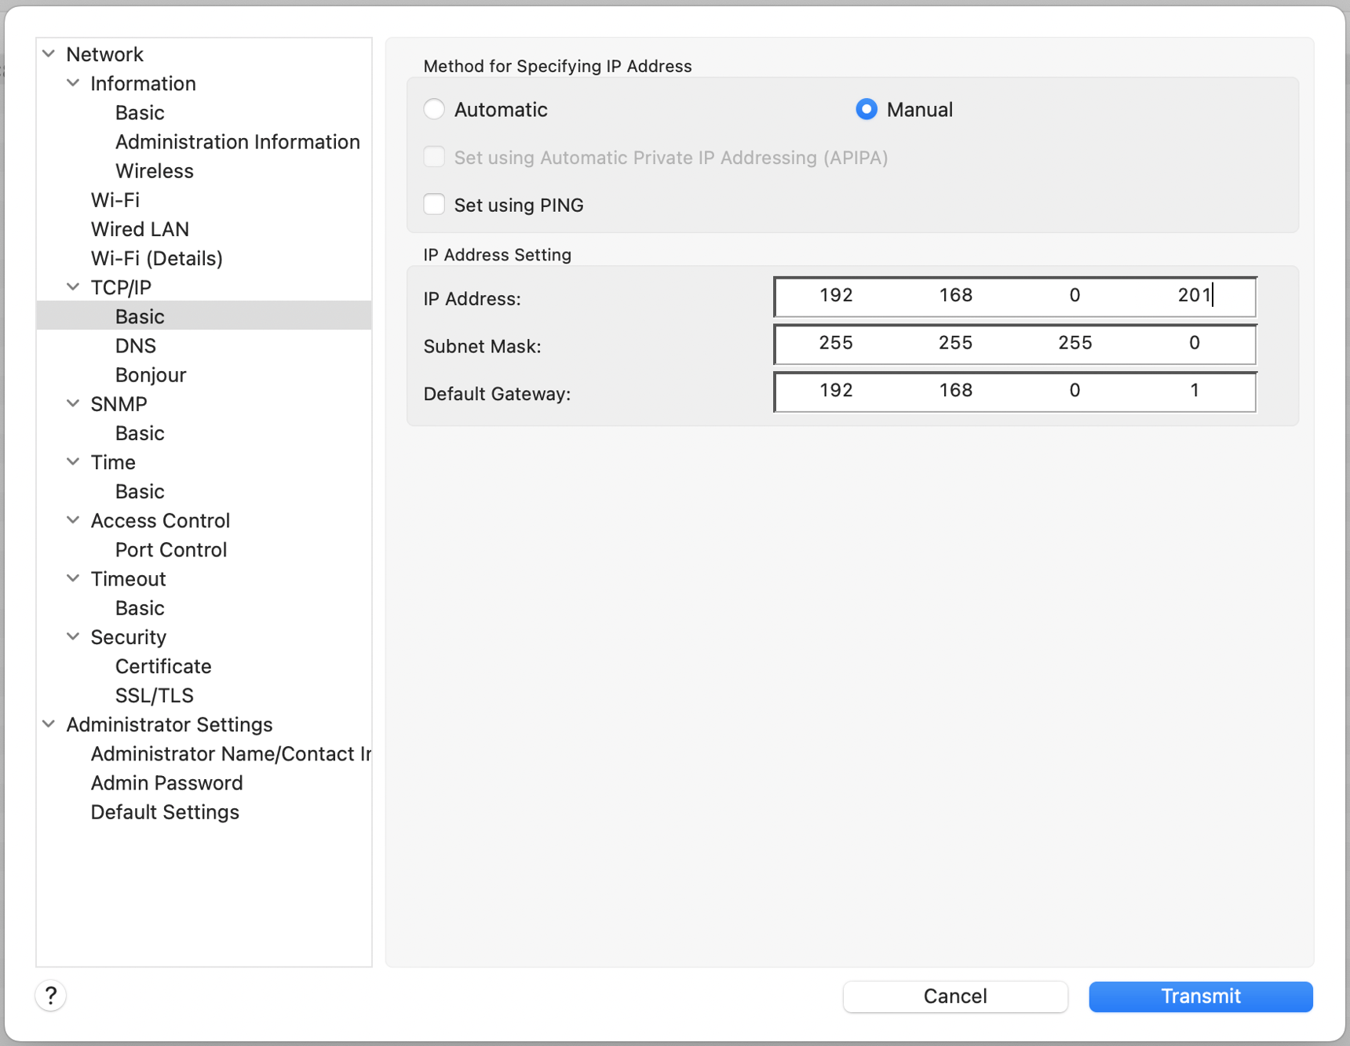The width and height of the screenshot is (1350, 1046).
Task: Select Wired LAN in the sidebar
Action: pyautogui.click(x=140, y=229)
